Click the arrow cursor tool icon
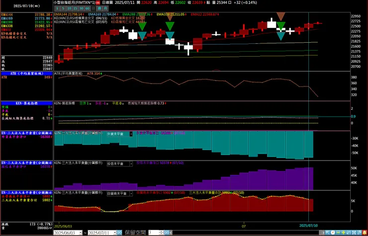This screenshot has height=236, width=368. pyautogui.click(x=328, y=233)
